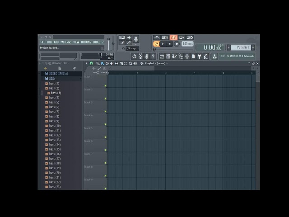Screen dimensions: 289x217
Task: Select the Slice tool in Playlist
Action: (121, 63)
